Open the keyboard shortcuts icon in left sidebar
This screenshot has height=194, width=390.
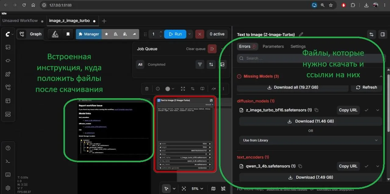(x=8, y=174)
